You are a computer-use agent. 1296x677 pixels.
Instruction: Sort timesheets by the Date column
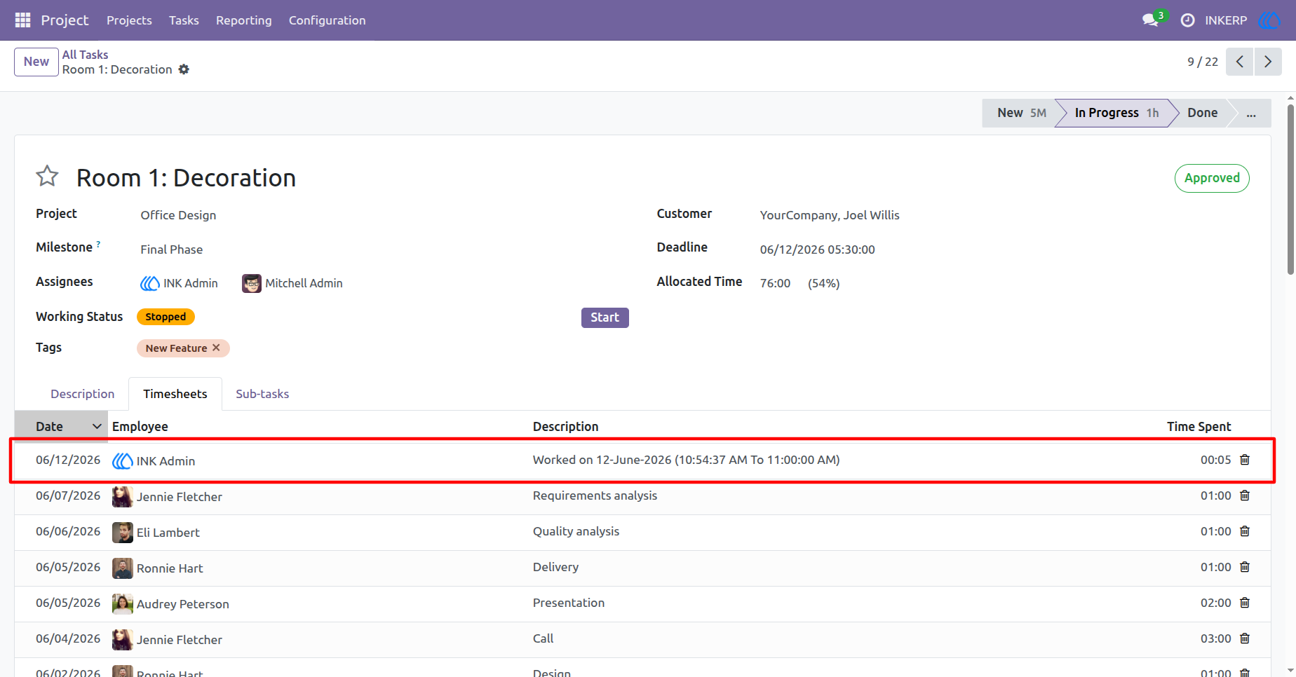click(x=61, y=426)
